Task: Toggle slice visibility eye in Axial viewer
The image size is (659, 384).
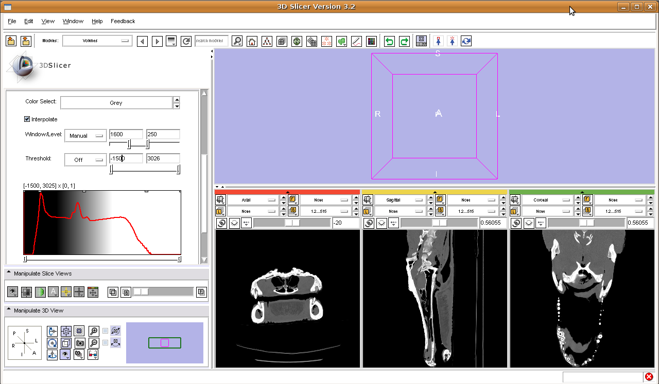Action: click(235, 223)
